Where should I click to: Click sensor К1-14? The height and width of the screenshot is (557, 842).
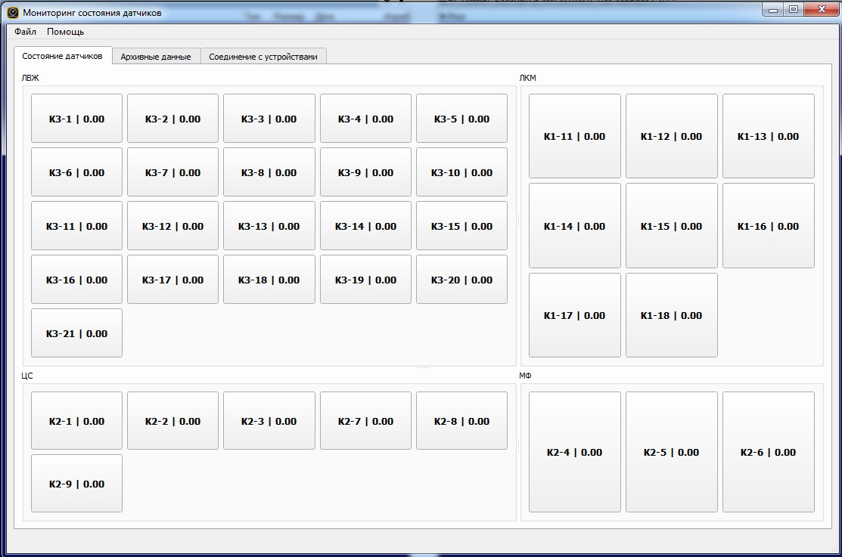click(575, 226)
